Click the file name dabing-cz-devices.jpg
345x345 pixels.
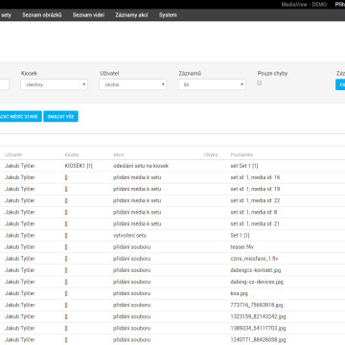pyautogui.click(x=257, y=282)
